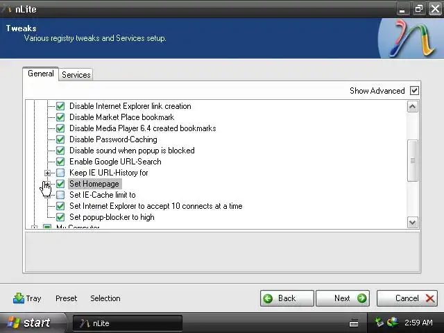Viewport: 444px width, 333px height.
Task: Select the Enable Google URL-Search row text
Action: point(115,162)
